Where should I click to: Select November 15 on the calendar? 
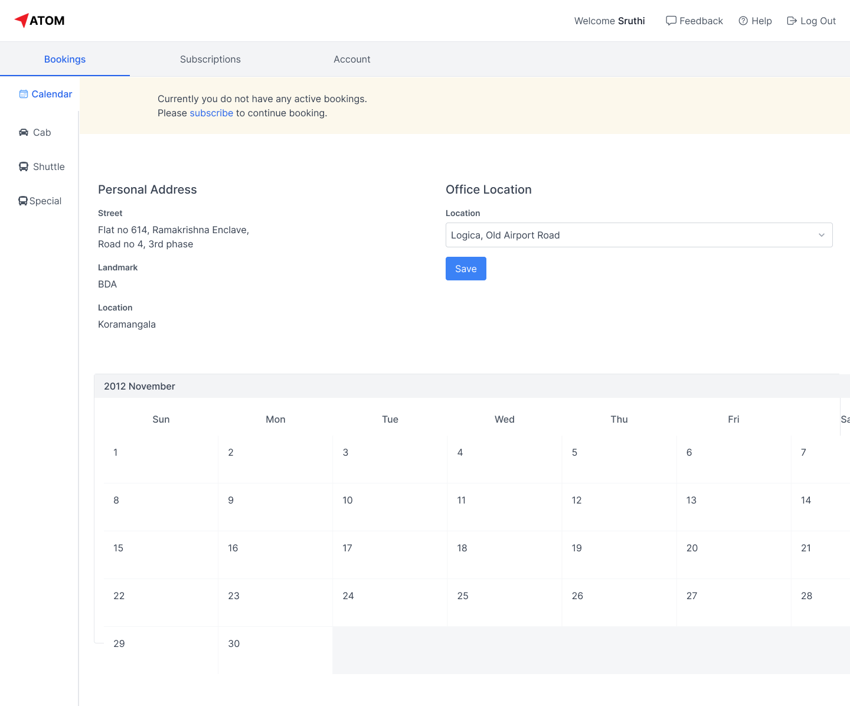pyautogui.click(x=119, y=548)
